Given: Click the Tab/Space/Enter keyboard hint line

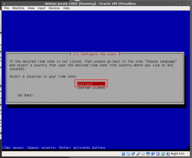Looking at the screenshot, I should [54, 148].
